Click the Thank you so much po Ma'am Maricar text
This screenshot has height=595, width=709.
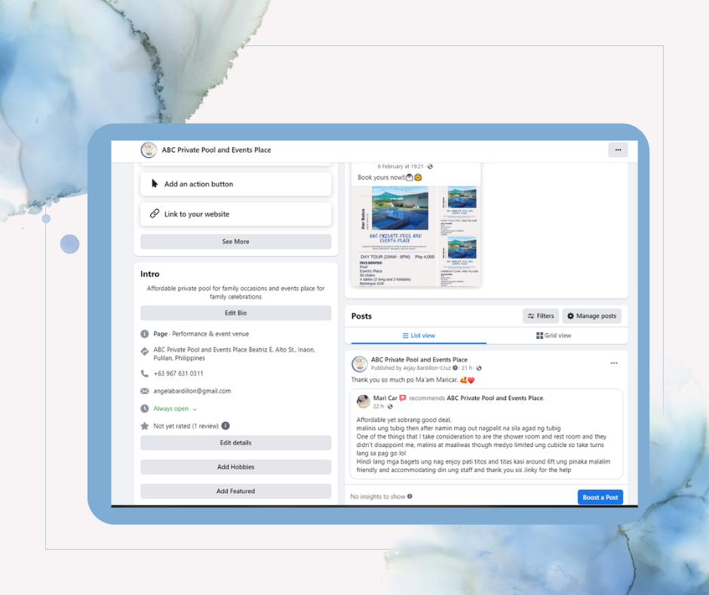tap(404, 380)
